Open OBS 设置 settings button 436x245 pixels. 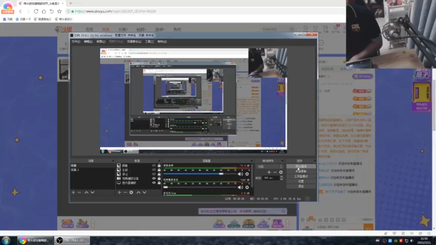point(301,181)
